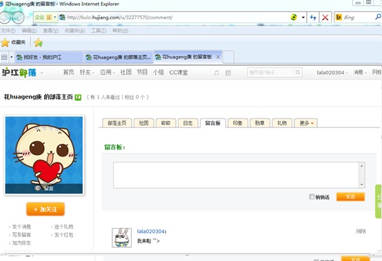The height and width of the screenshot is (261, 382).
Task: Select the 礼物 profile tab
Action: click(x=282, y=123)
